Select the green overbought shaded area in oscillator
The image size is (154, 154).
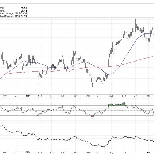pos(117,104)
